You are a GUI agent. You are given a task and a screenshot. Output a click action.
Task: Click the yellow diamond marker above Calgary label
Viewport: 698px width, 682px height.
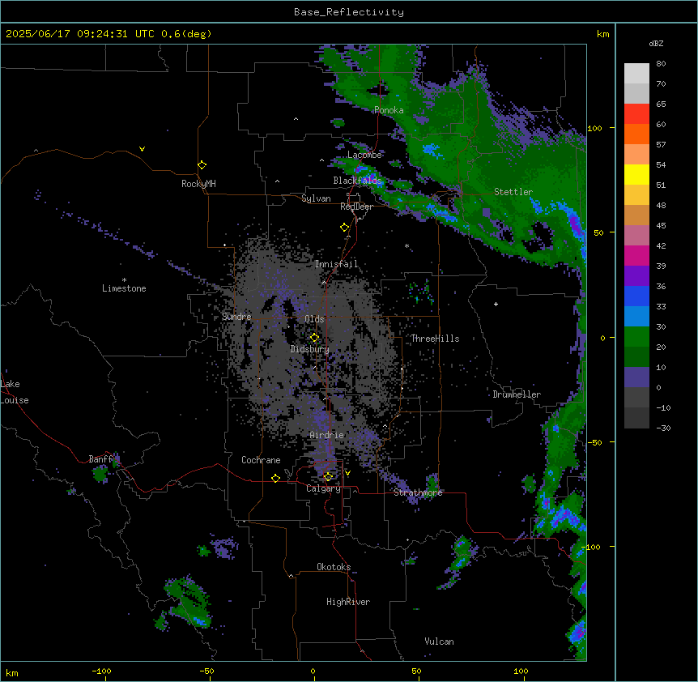(x=328, y=477)
